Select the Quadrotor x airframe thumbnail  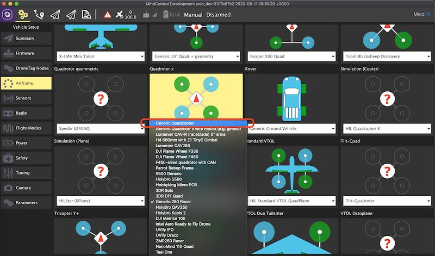click(x=196, y=97)
